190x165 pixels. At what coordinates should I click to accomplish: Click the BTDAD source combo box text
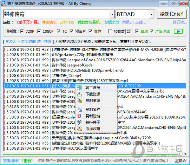[x=133, y=14]
